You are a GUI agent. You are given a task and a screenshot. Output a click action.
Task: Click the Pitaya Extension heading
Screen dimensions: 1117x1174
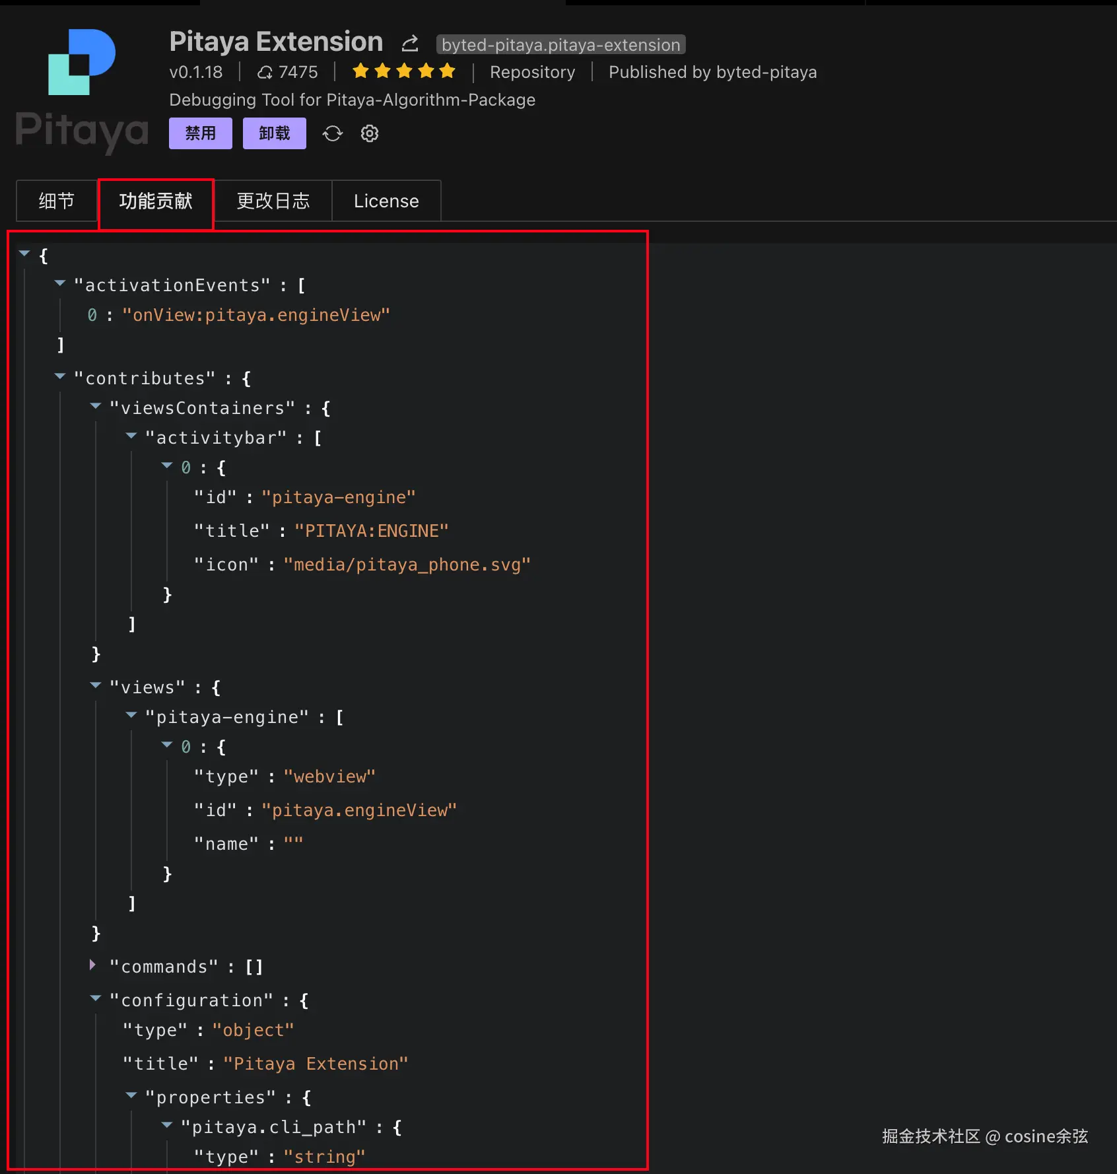[x=276, y=42]
